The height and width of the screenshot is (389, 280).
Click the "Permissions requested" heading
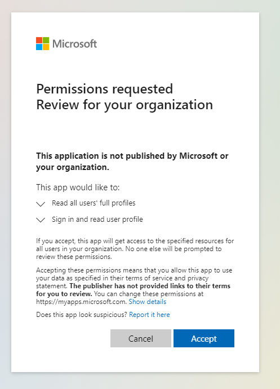pos(104,89)
